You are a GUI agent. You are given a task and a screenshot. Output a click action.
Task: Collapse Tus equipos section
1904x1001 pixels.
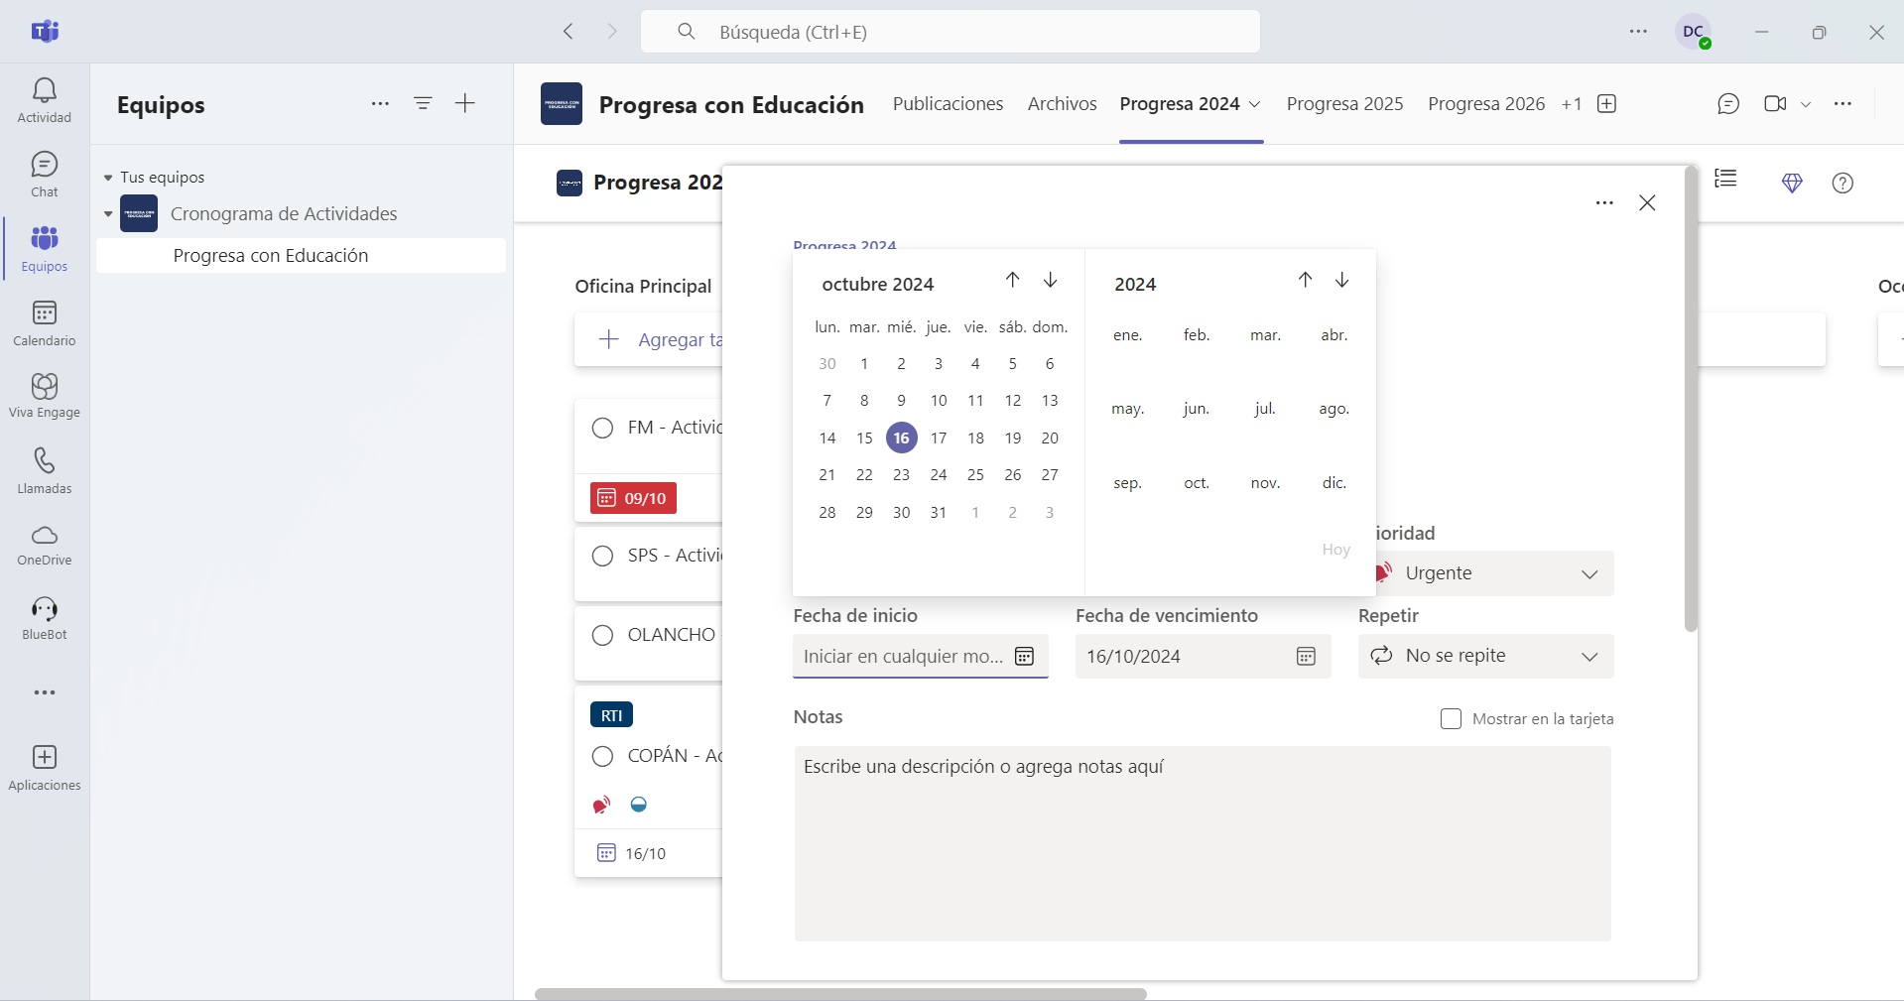(108, 178)
